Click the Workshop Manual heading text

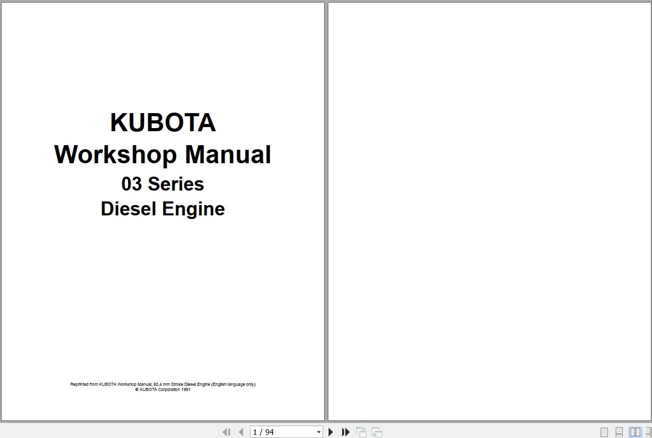click(x=163, y=154)
